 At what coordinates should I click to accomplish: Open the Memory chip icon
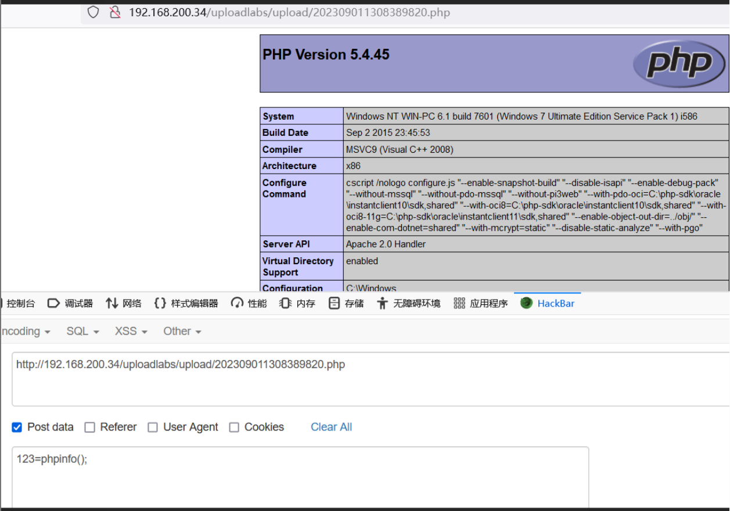(x=285, y=303)
